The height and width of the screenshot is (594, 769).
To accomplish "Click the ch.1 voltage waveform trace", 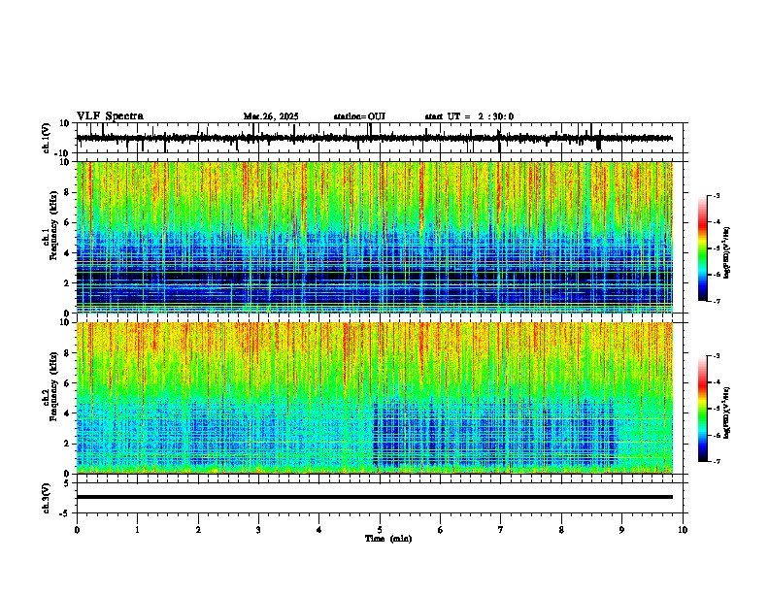I will pyautogui.click(x=375, y=138).
